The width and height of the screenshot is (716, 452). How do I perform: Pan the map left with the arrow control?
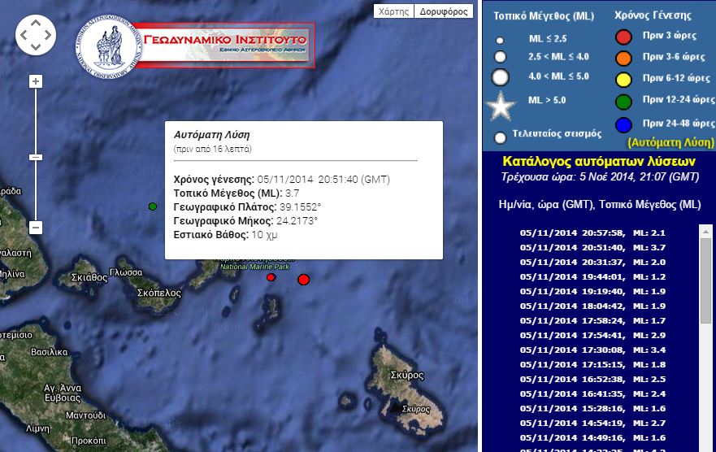point(24,35)
